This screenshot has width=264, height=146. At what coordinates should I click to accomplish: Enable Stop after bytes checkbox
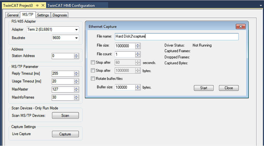(93, 71)
